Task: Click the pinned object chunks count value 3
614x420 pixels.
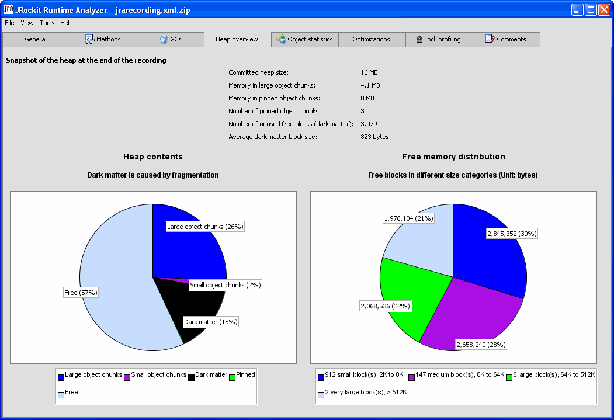Action: click(x=363, y=111)
